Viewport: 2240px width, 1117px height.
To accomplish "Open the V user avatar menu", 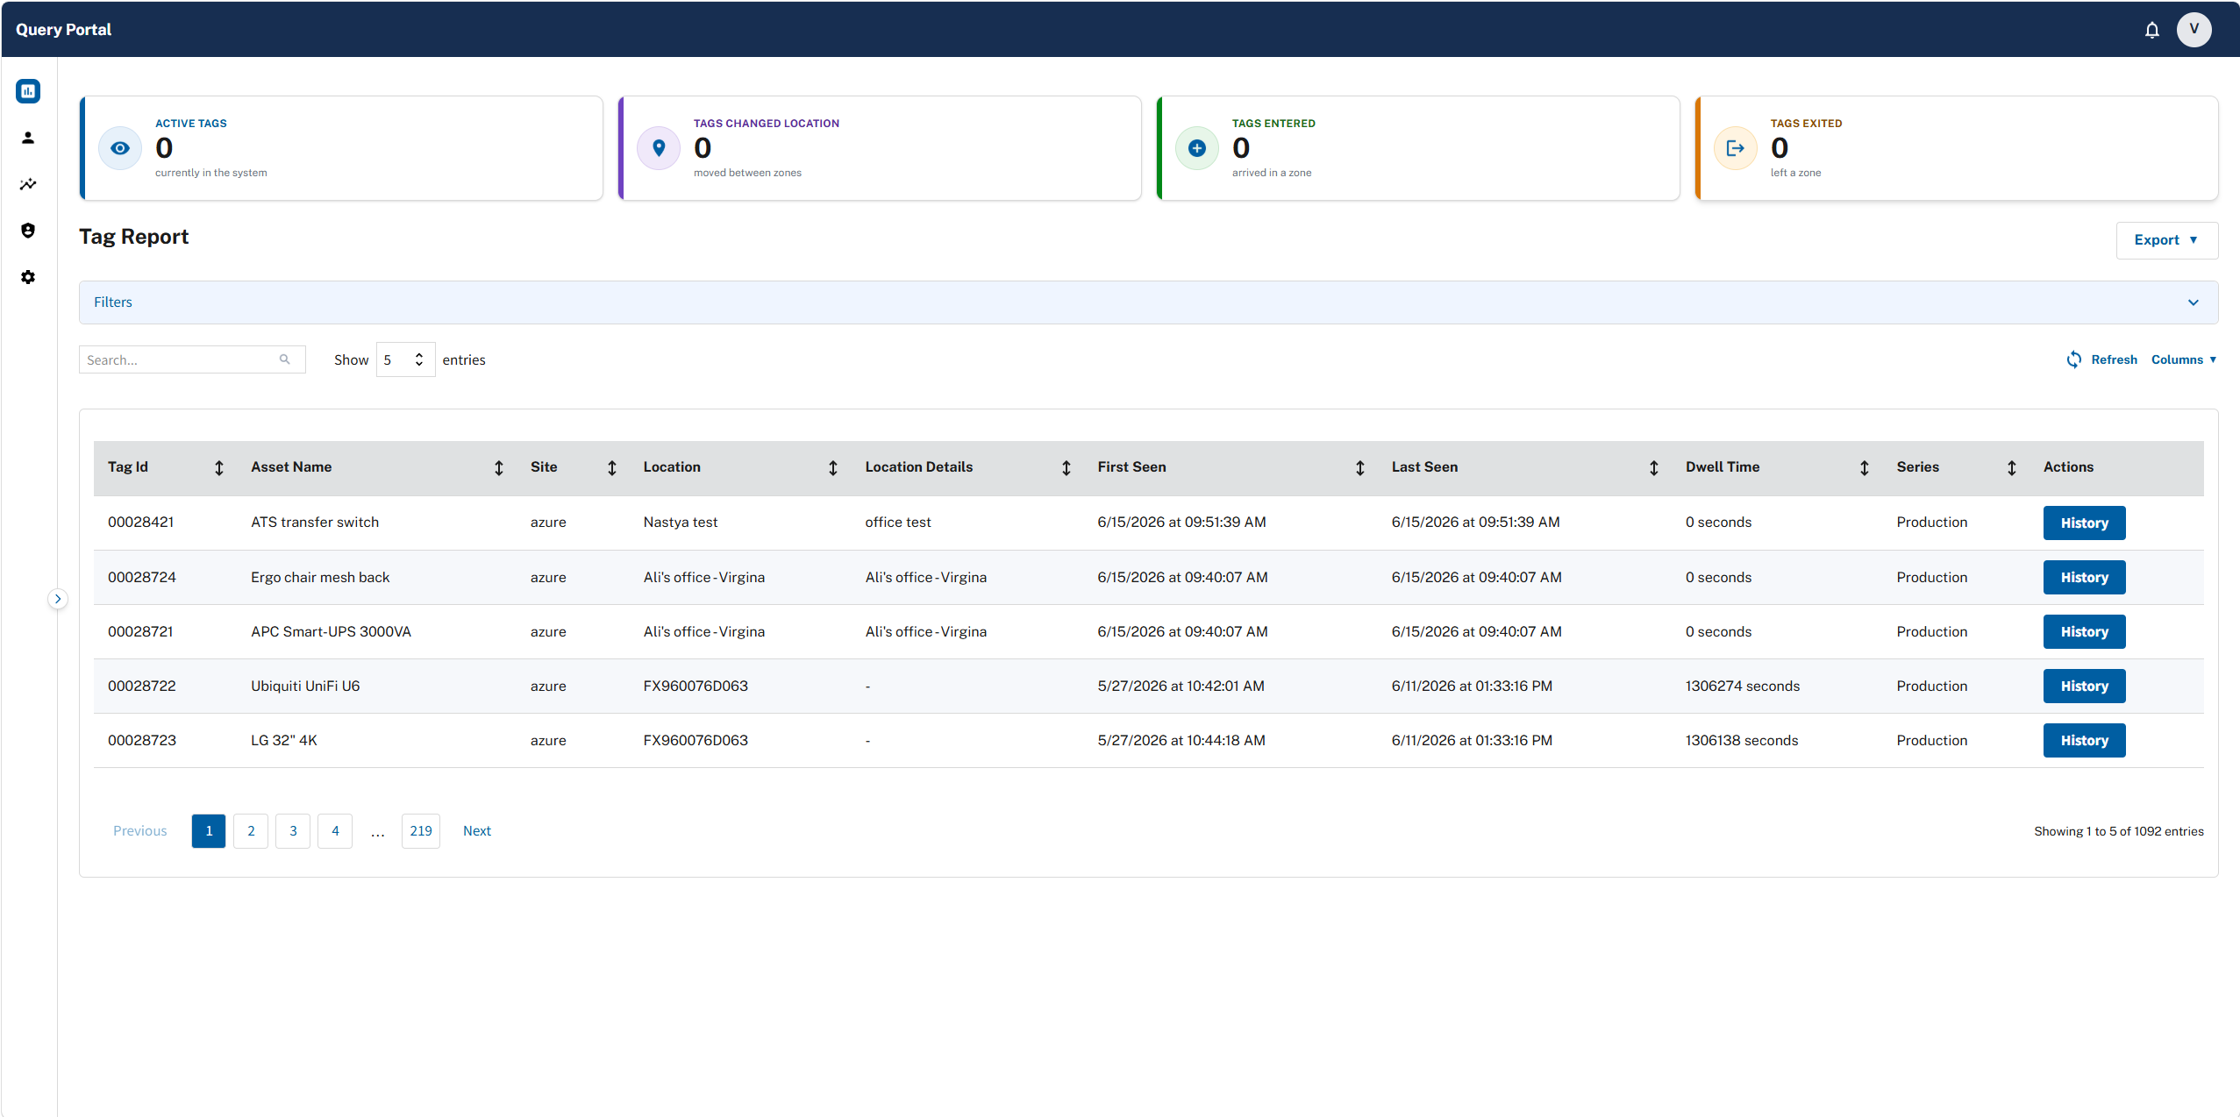I will point(2194,30).
